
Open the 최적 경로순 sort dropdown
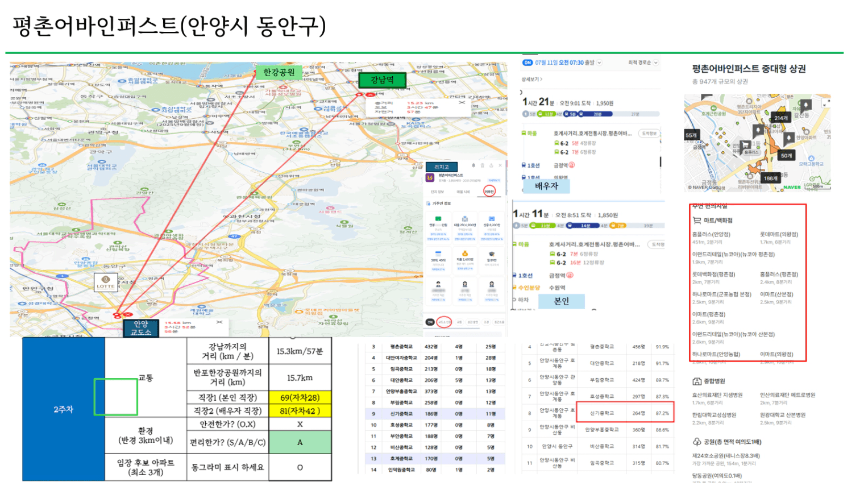(643, 63)
